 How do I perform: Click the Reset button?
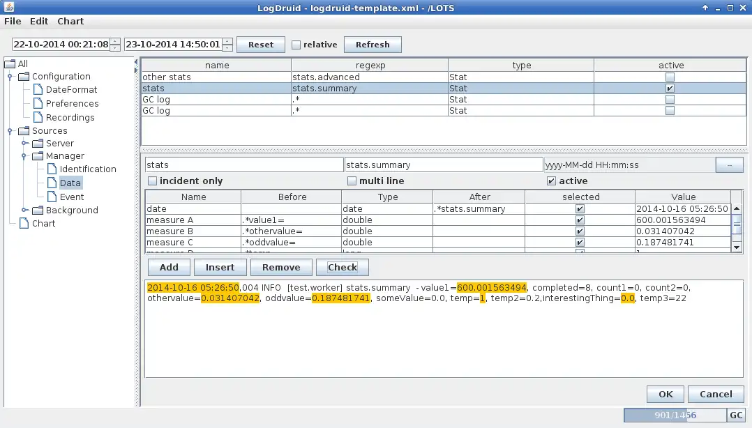[261, 45]
